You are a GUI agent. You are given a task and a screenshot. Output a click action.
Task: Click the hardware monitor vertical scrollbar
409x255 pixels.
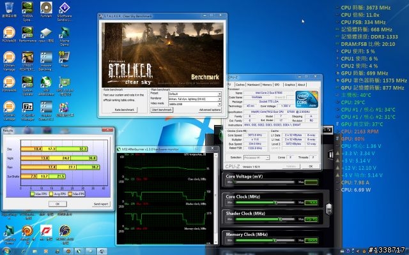216,198
